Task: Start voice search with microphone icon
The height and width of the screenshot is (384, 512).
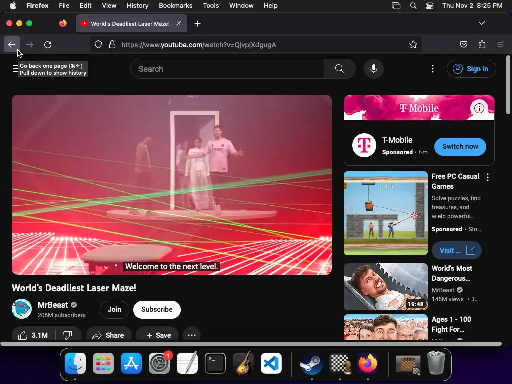Action: point(374,69)
